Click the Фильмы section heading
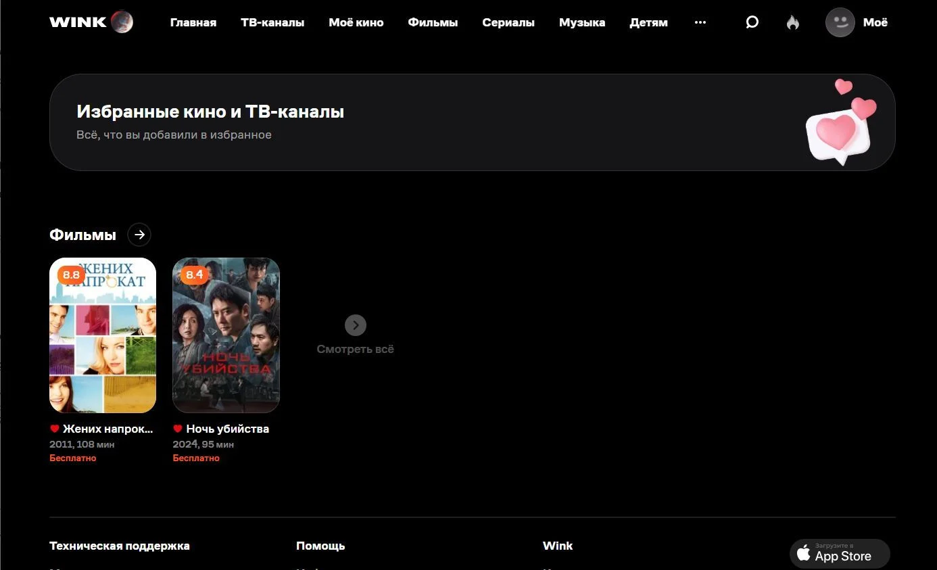The height and width of the screenshot is (570, 937). tap(82, 235)
